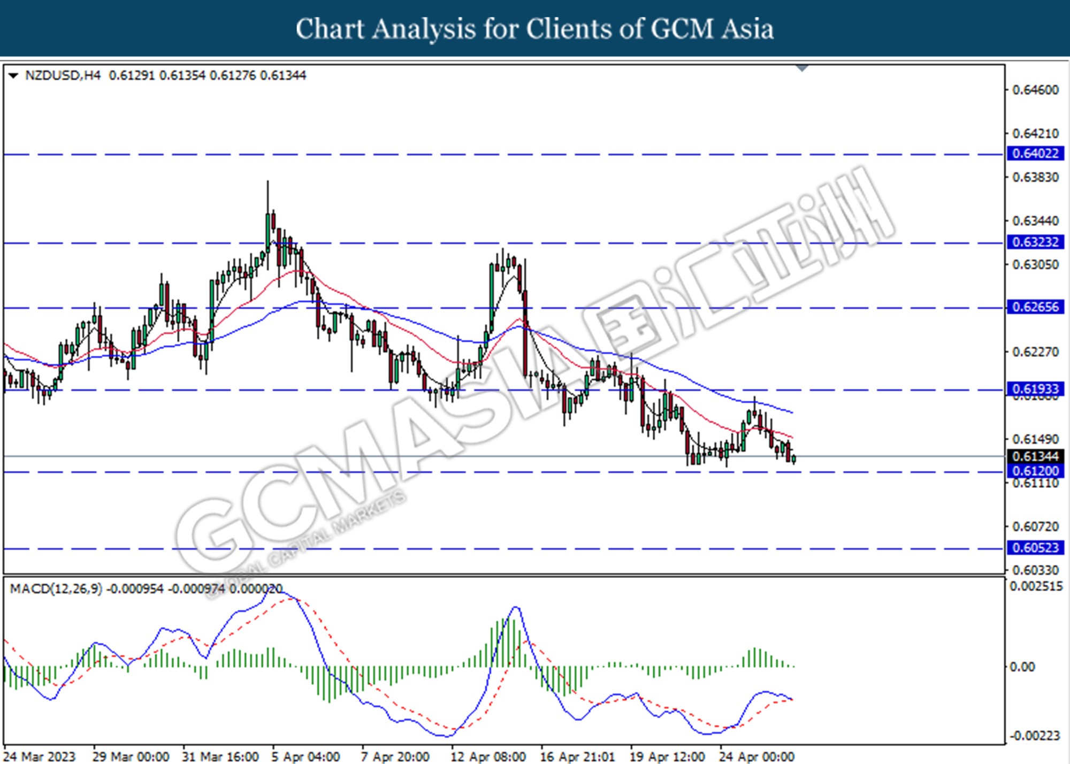Select the 0.62656 price level label
Image resolution: width=1070 pixels, height=764 pixels.
(x=1035, y=307)
